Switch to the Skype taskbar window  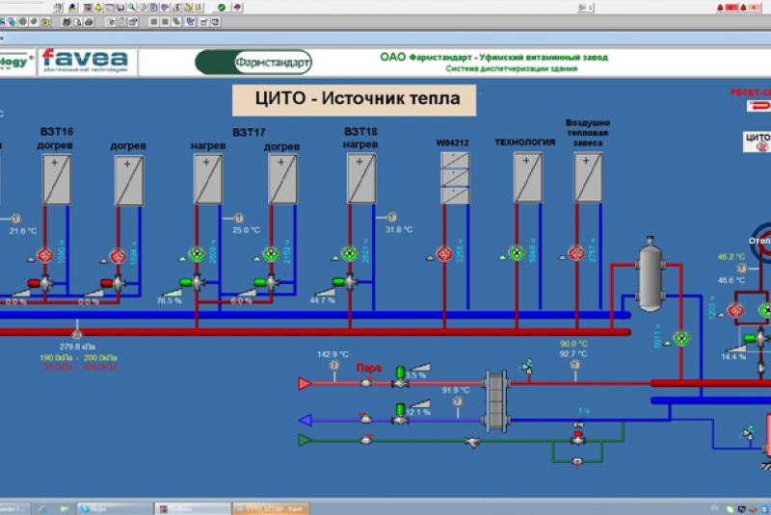tap(115, 508)
